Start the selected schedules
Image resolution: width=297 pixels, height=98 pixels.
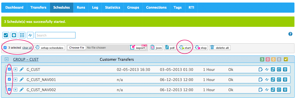click(185, 48)
